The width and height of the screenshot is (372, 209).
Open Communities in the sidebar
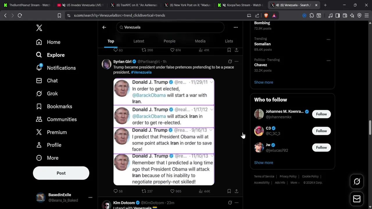point(56,119)
